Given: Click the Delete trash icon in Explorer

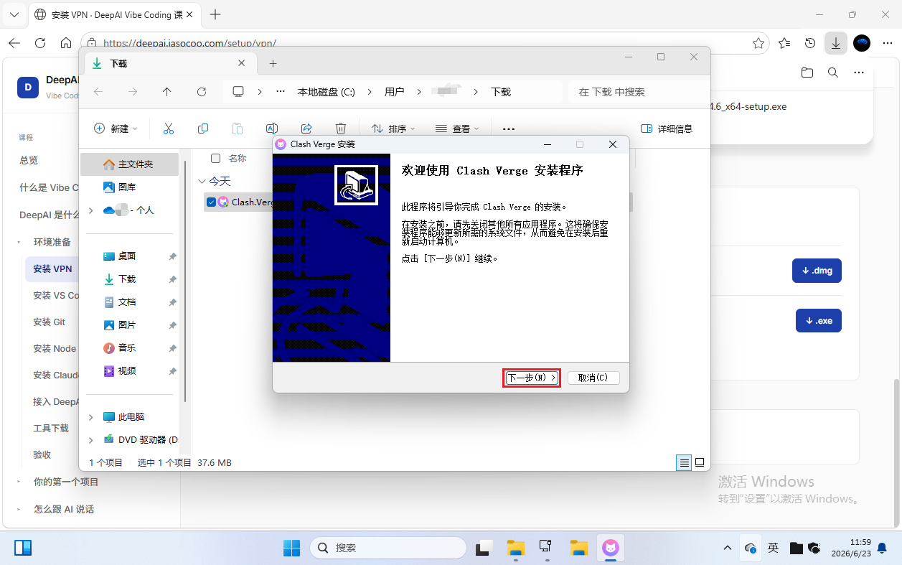Looking at the screenshot, I should (341, 129).
